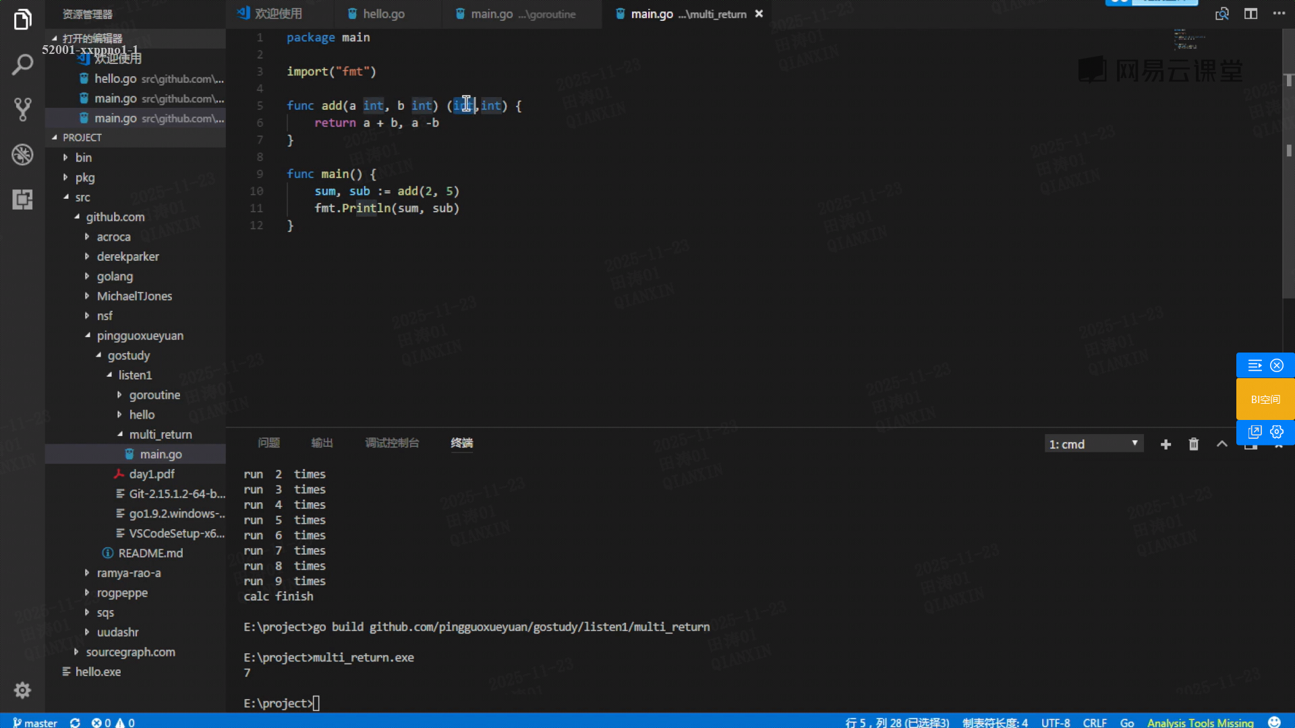Click the sync changes icon in status bar
This screenshot has height=728, width=1295.
75,723
